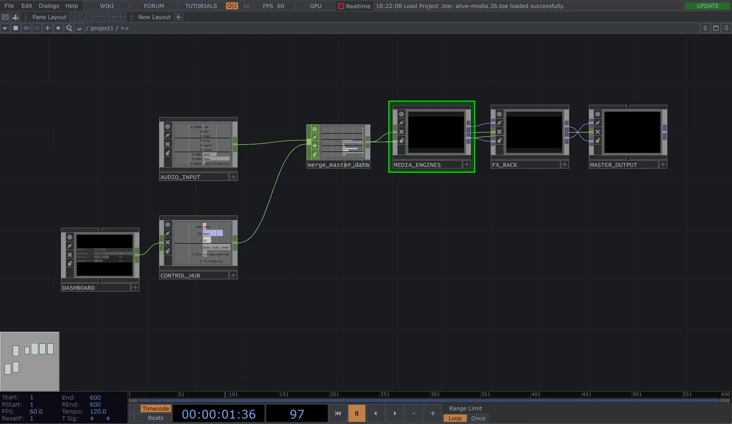This screenshot has width=732, height=424.
Task: Add bookmark with star icon
Action: [x=58, y=28]
